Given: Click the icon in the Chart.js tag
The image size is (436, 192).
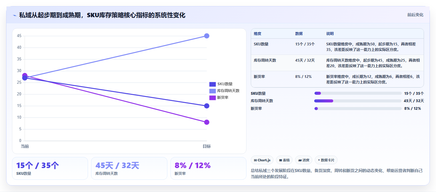Looking at the screenshot, I should click(x=255, y=160).
